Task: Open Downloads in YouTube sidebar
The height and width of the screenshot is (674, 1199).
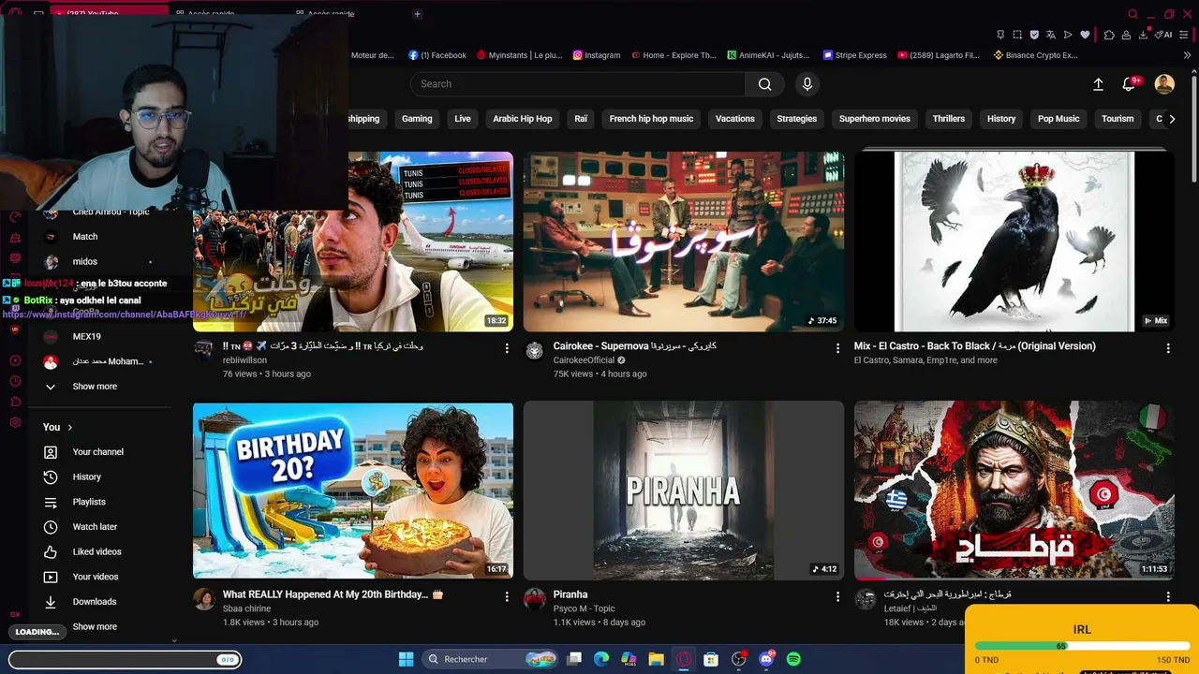Action: pyautogui.click(x=95, y=602)
